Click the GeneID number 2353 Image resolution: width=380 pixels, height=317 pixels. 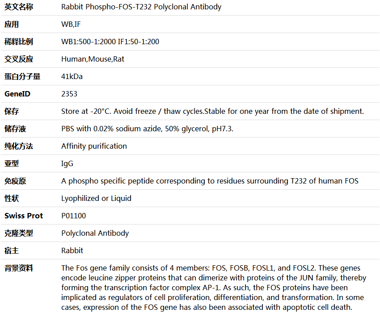69,94
